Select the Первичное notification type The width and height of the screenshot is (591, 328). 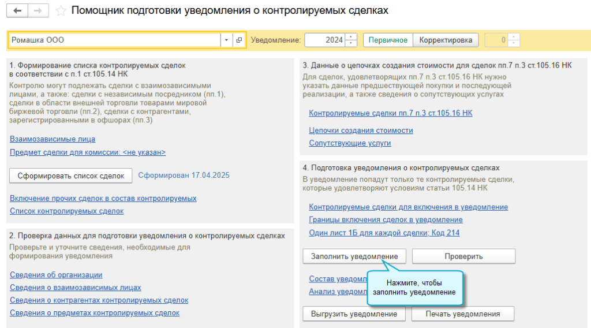[x=388, y=40]
